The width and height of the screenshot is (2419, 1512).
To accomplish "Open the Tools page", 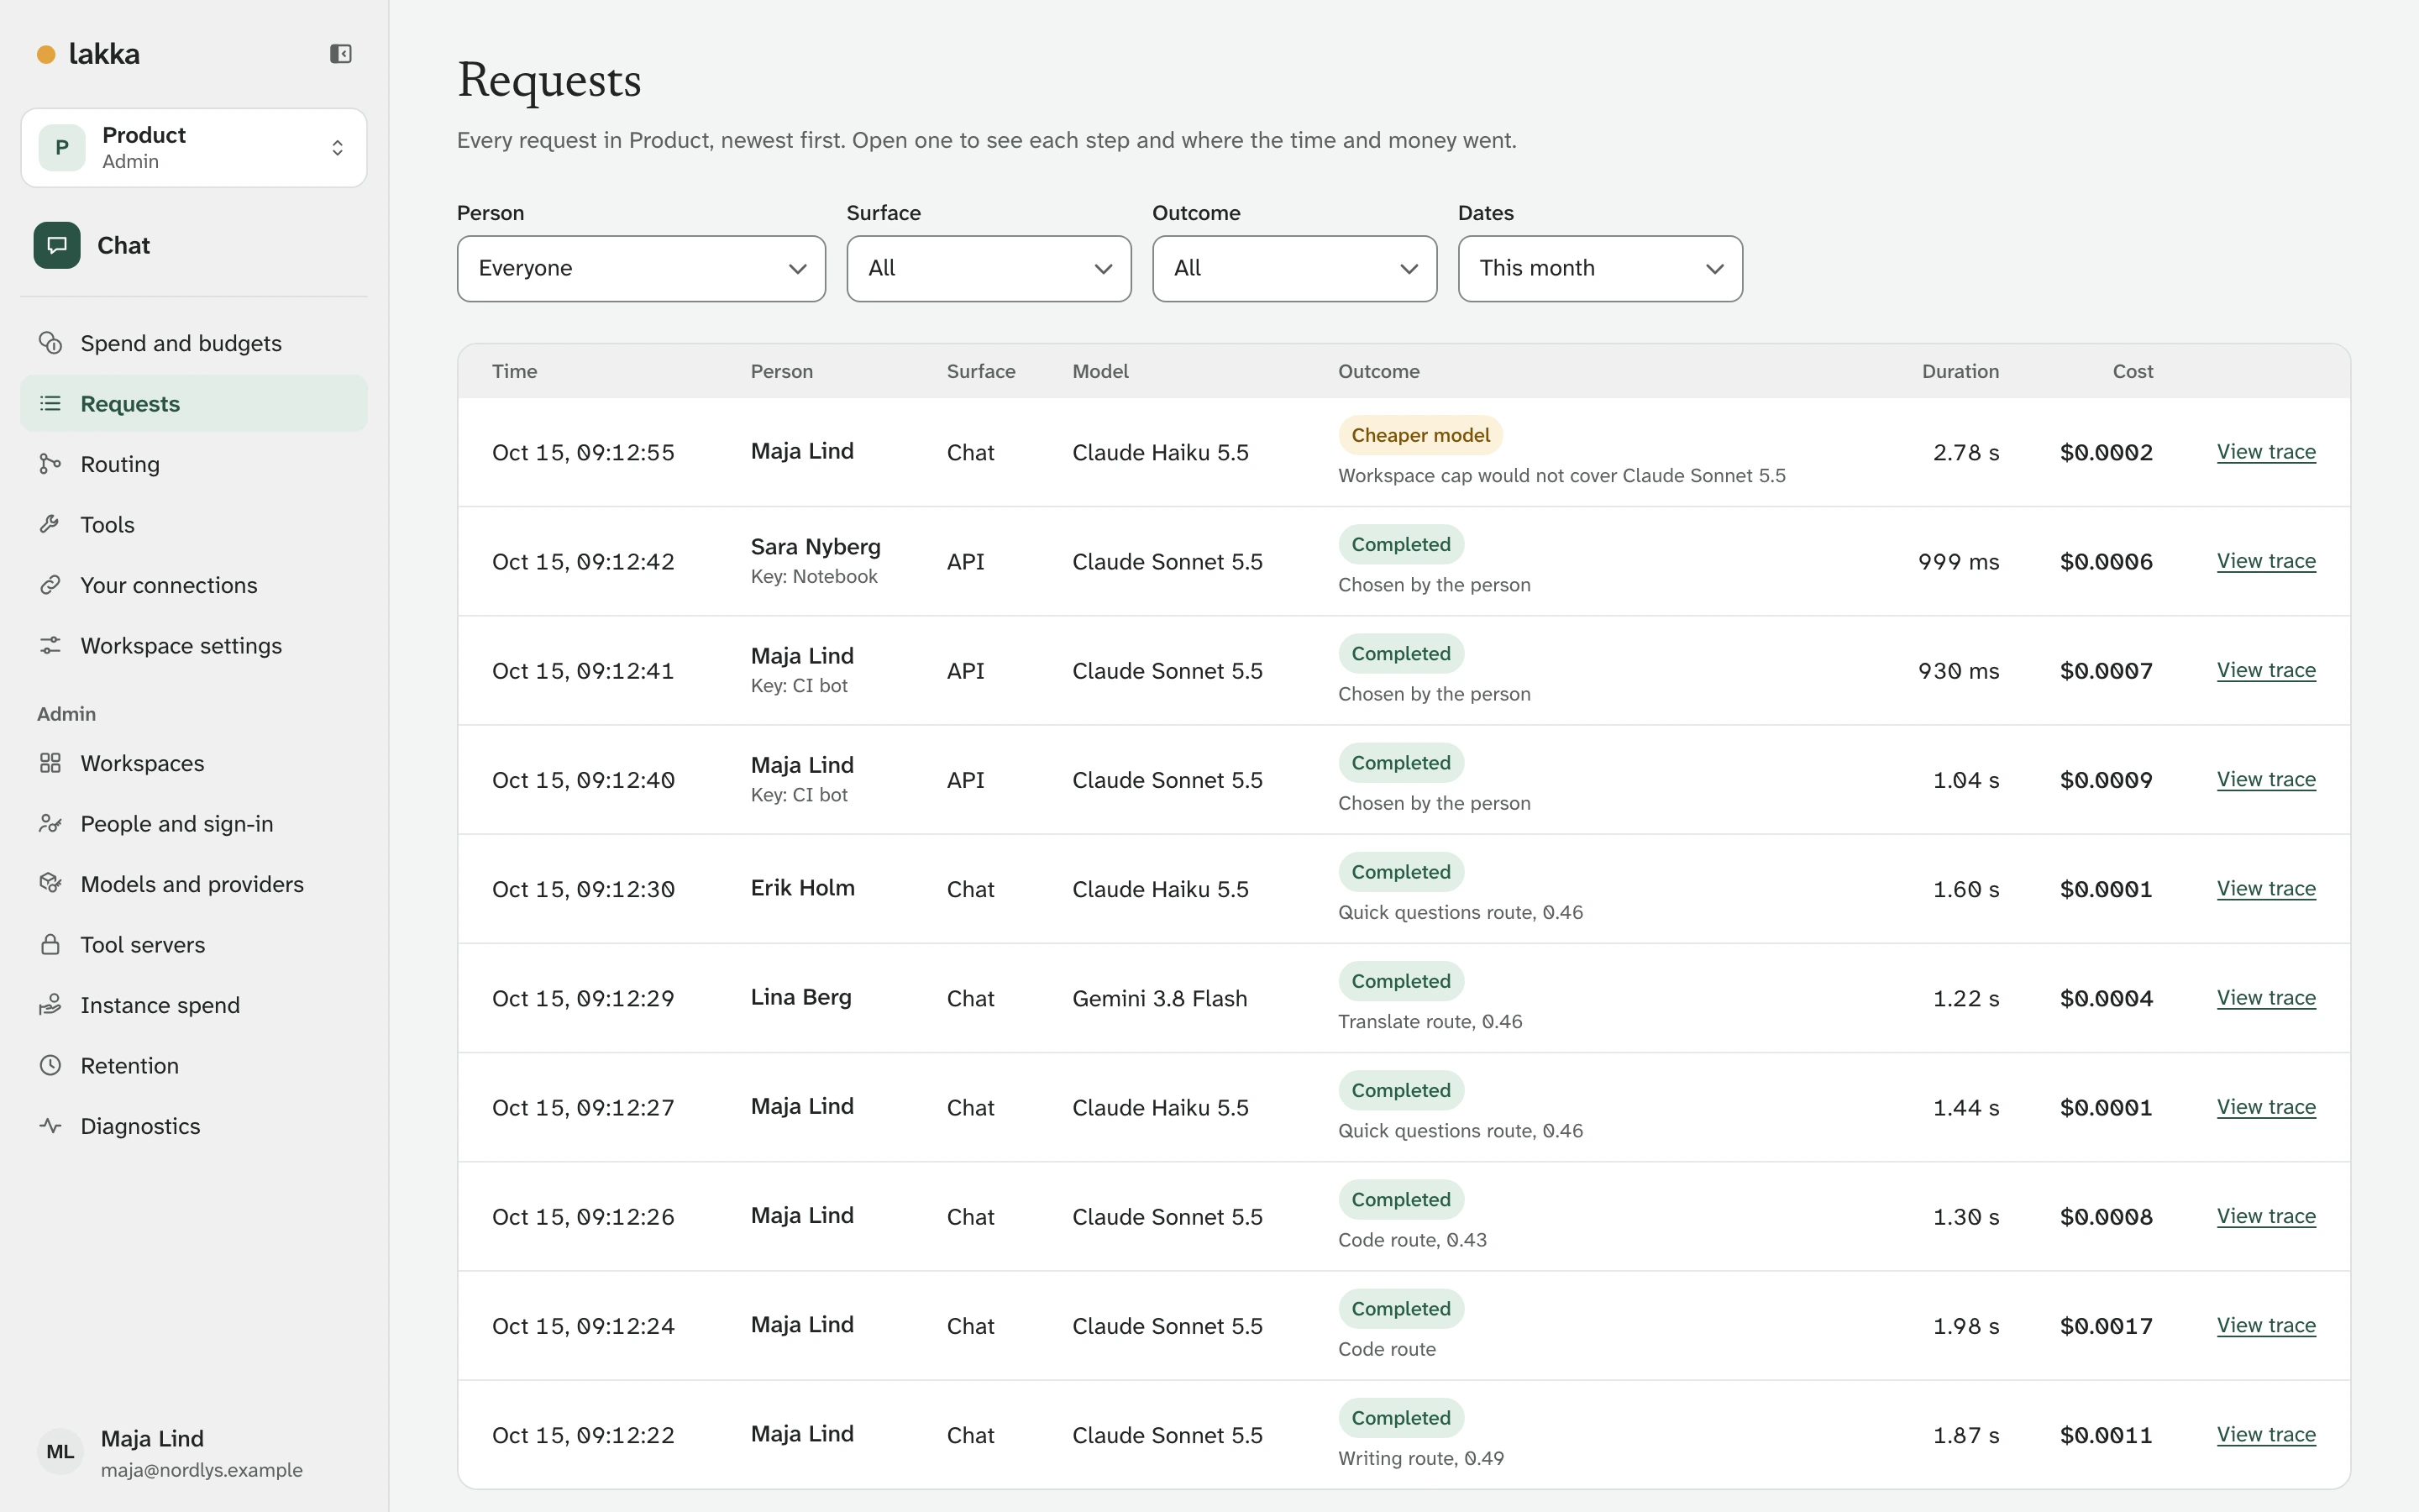I will pyautogui.click(x=194, y=524).
